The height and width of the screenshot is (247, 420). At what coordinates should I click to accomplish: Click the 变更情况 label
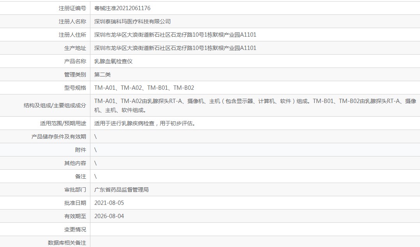point(75,229)
